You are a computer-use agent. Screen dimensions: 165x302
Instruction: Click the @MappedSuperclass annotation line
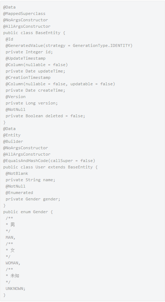(24, 14)
